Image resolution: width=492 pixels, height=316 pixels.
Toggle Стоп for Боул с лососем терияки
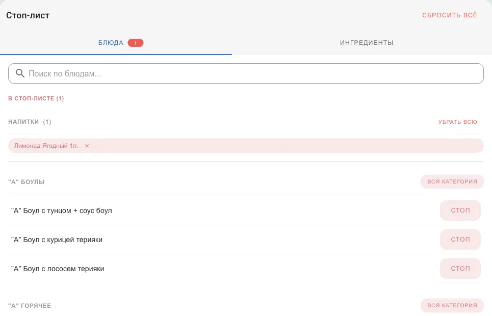tap(460, 269)
